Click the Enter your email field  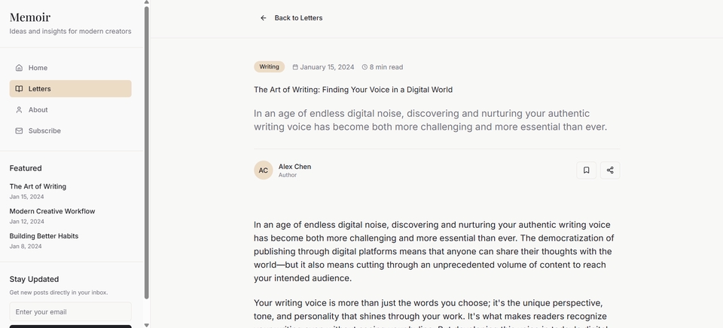pos(70,311)
